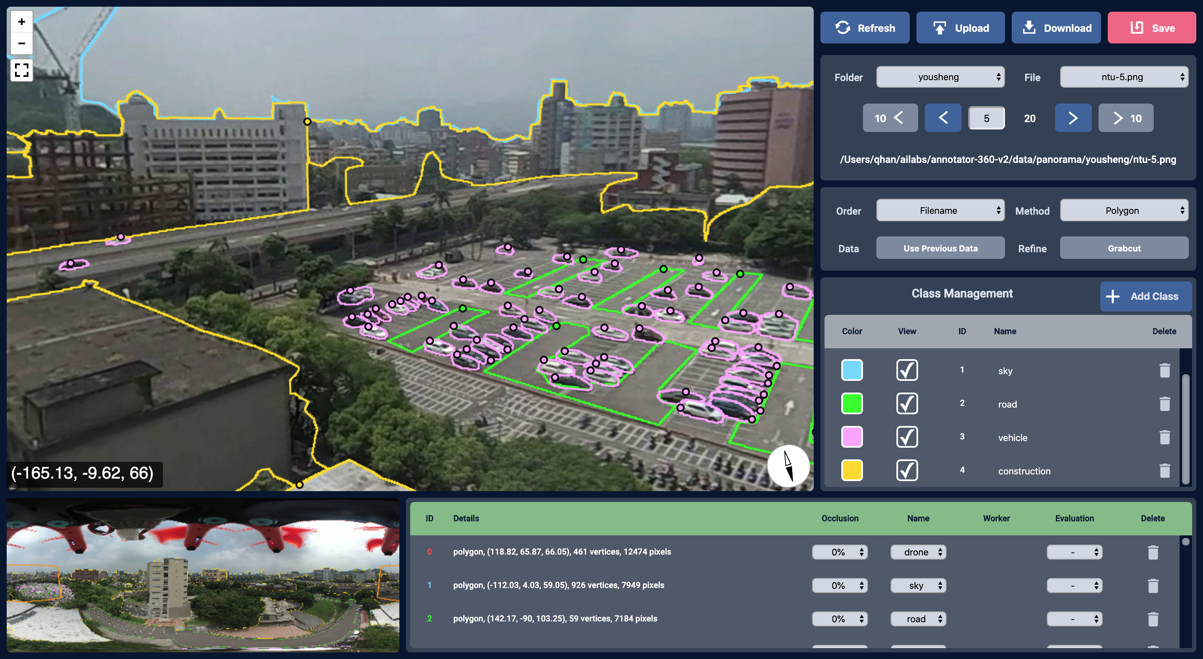
Task: Toggle fullscreen view icon
Action: pos(21,71)
